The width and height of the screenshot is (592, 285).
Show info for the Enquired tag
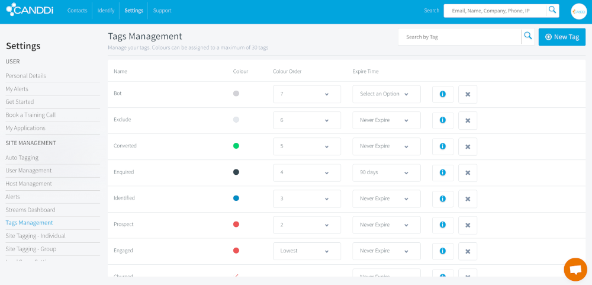click(x=442, y=172)
